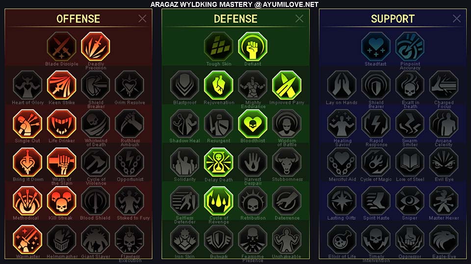
Task: Select the Helmsmasher mastery icon
Action: click(62, 240)
